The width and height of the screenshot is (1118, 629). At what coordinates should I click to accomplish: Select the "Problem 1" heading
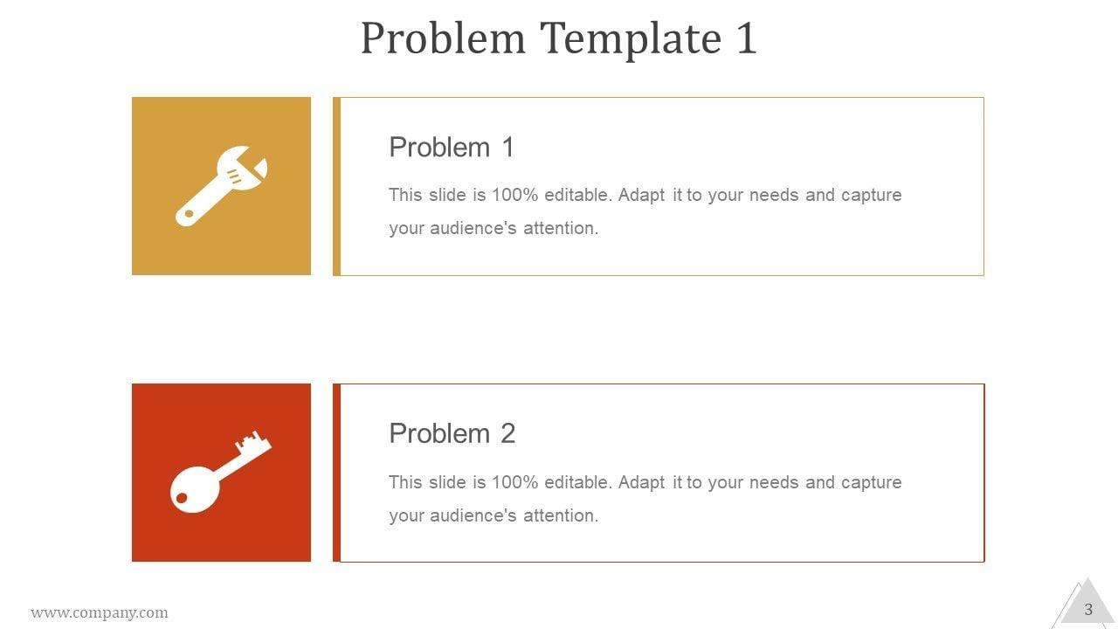[x=452, y=147]
